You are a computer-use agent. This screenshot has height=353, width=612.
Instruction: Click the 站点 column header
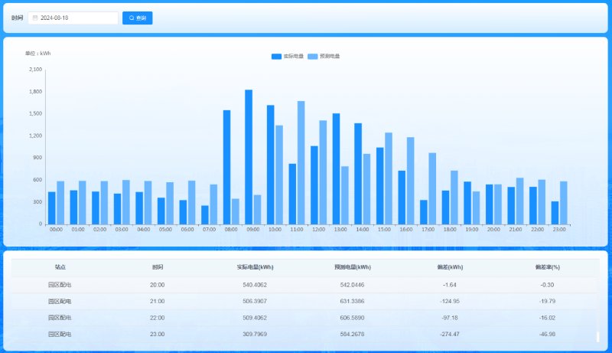[x=60, y=267]
